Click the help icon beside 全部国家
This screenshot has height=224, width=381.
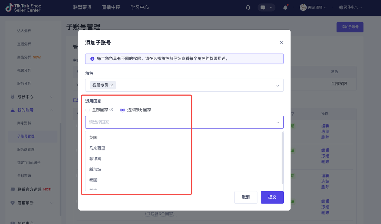point(111,109)
